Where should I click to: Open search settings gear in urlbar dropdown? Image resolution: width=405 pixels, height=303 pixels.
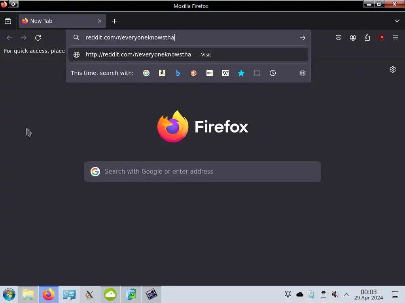pos(303,73)
